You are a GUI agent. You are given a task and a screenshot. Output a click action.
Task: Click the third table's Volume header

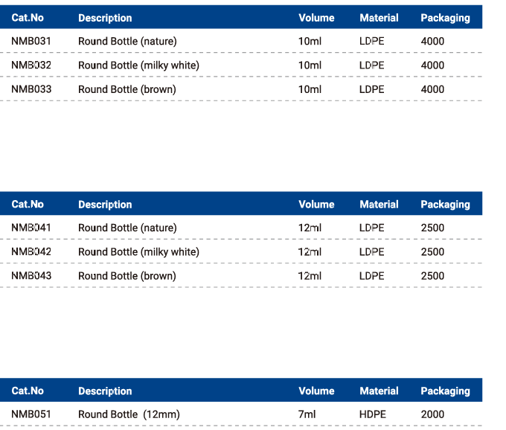(x=316, y=391)
